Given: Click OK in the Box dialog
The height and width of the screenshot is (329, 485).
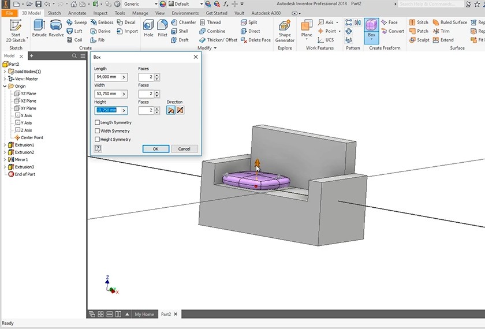Looking at the screenshot, I should 155,148.
